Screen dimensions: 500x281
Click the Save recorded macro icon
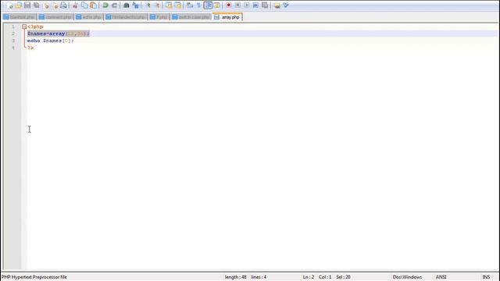265,5
